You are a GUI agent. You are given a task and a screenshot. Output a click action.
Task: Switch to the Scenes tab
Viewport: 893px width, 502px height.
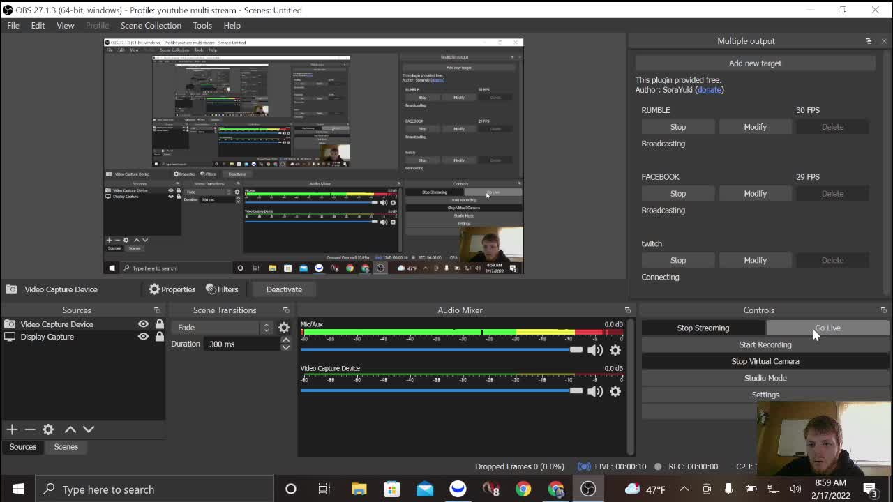tap(66, 447)
